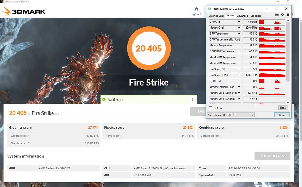Image resolution: width=302 pixels, height=187 pixels.
Task: Click the GPU-Z scrollbar up arrow
Action: [288, 20]
